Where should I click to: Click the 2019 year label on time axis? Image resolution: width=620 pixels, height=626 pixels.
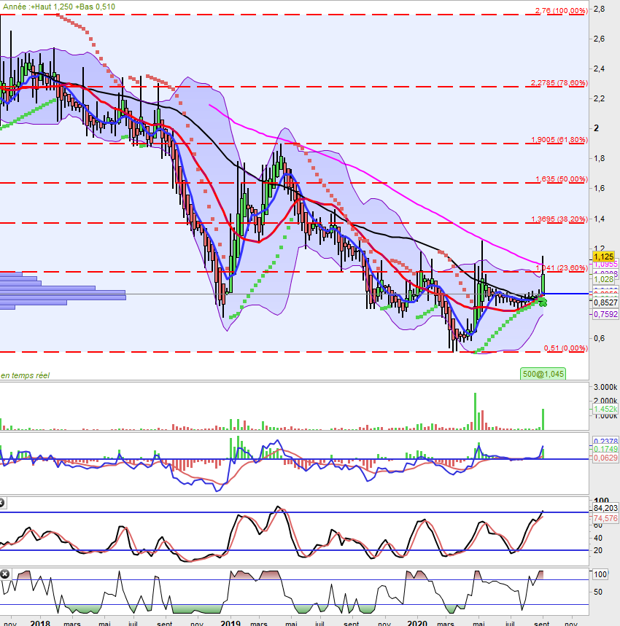(230, 622)
